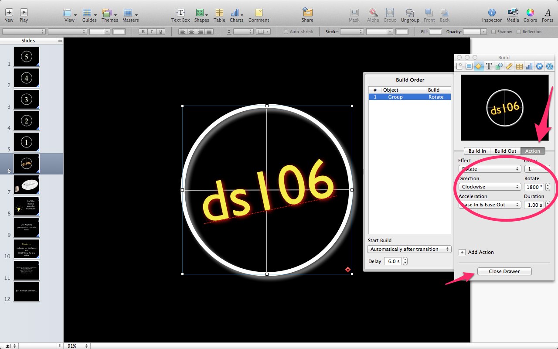Switch to Text inspector tab
Viewport: 558px width, 349px height.
[489, 66]
